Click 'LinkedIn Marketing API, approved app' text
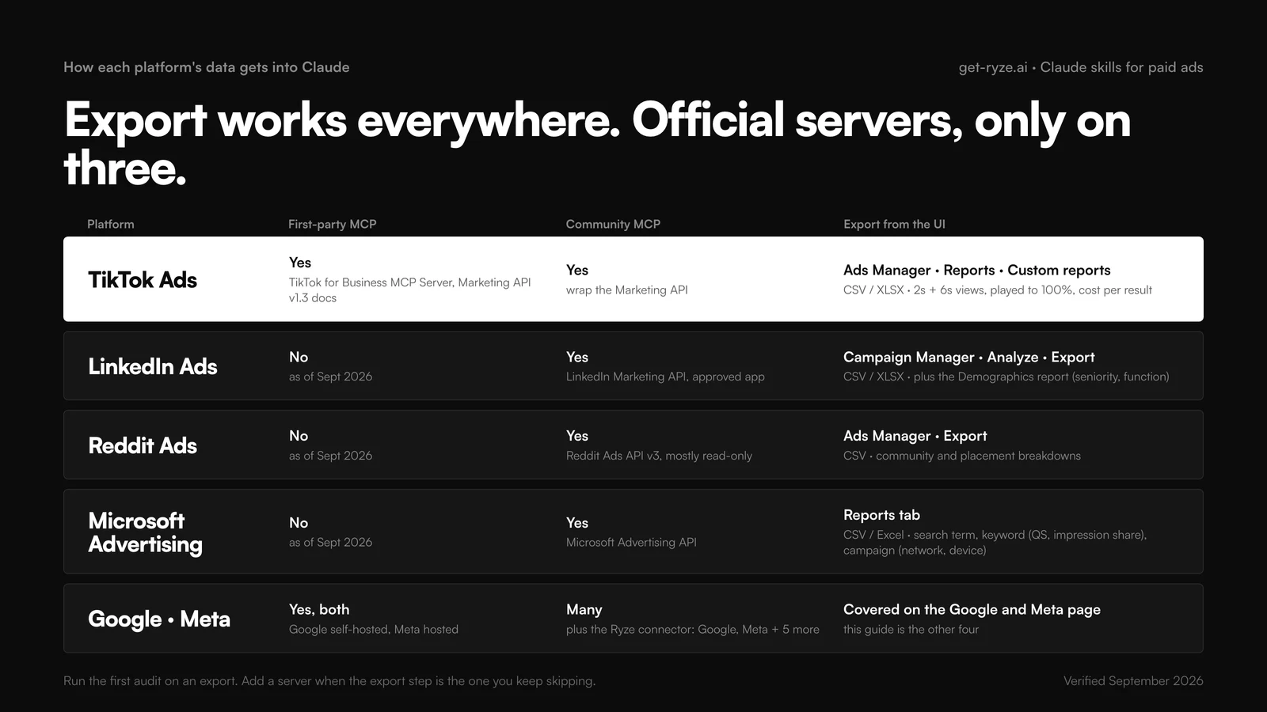 665,377
